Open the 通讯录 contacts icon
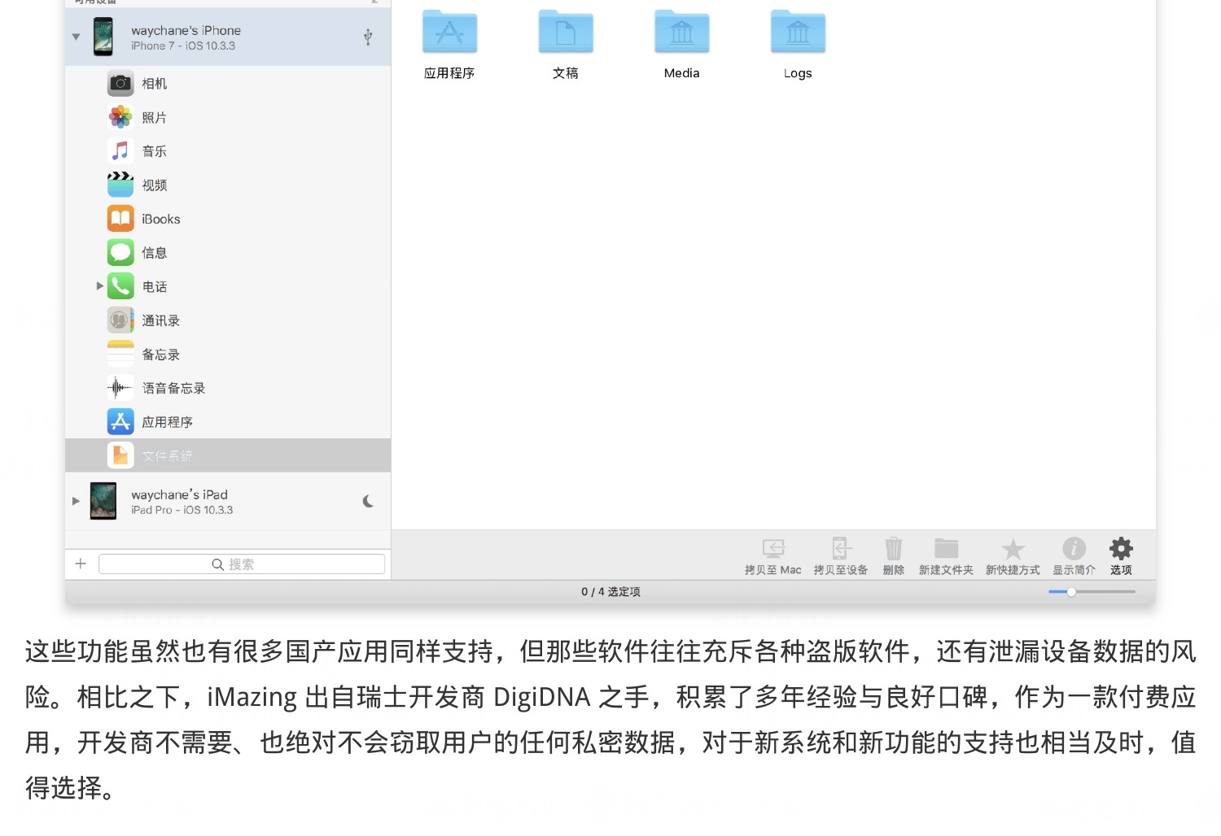Image resolution: width=1221 pixels, height=836 pixels. (x=120, y=320)
